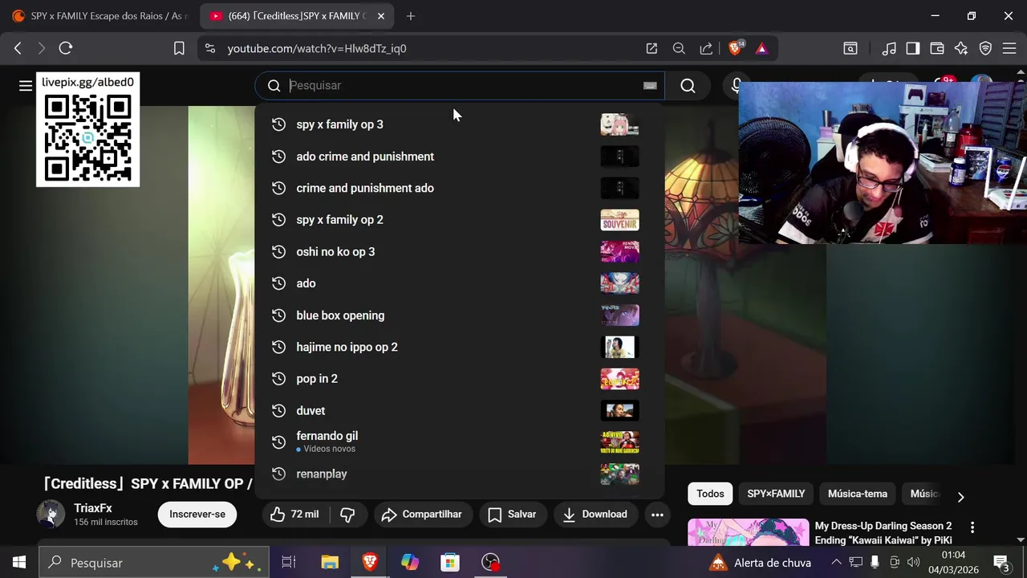The width and height of the screenshot is (1027, 578).
Task: Click the browser address bar URL
Action: (x=317, y=48)
